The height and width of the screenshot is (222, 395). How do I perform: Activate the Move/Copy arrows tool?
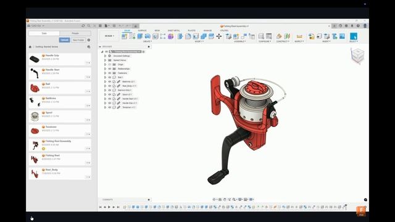(219, 36)
